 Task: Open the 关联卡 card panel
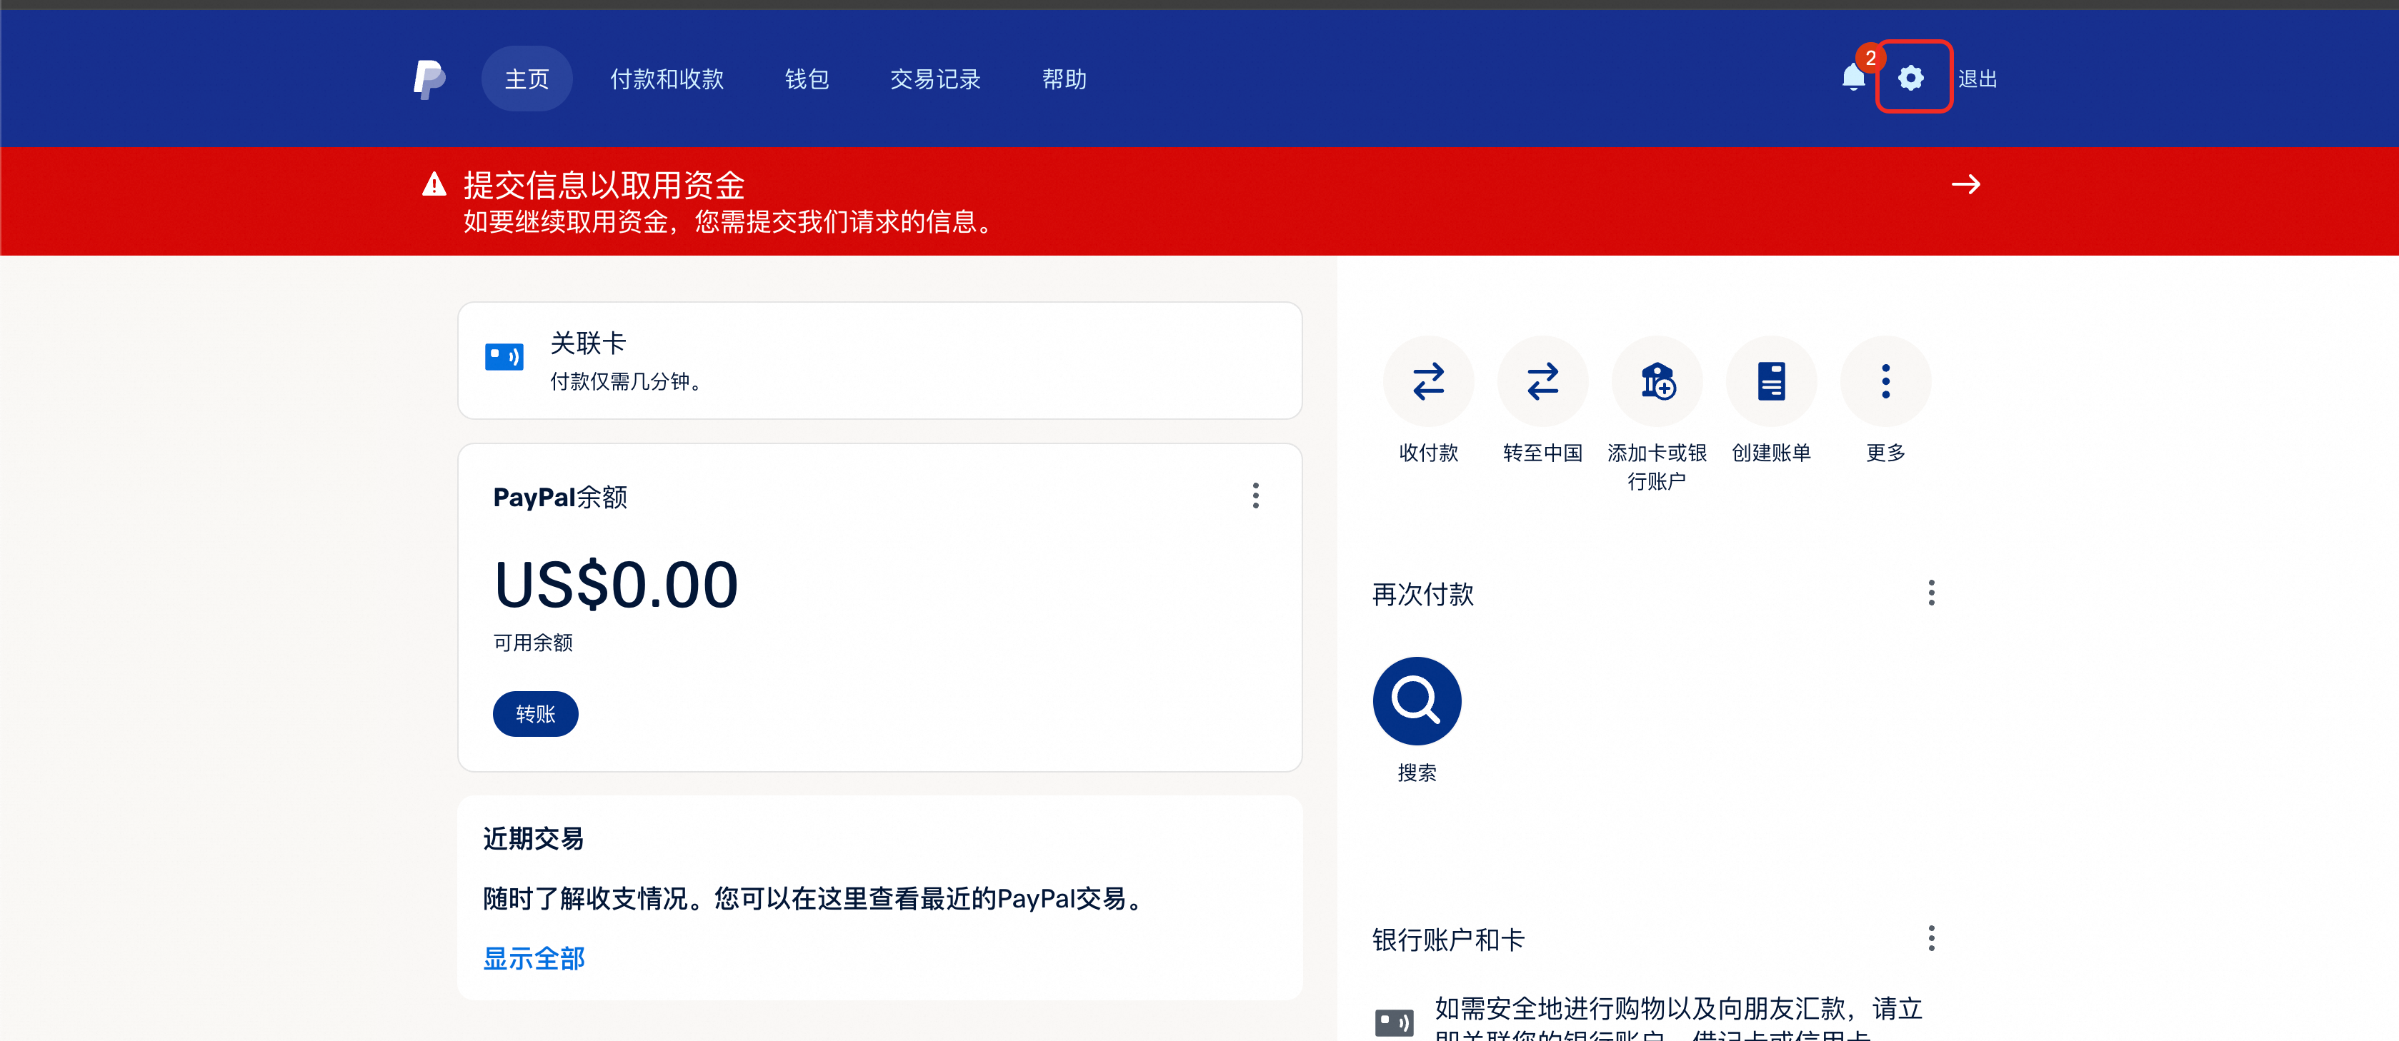(x=879, y=361)
